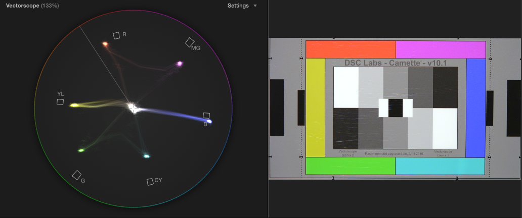Click the DSC Labs Camette chart title
This screenshot has width=522, height=218.
pos(396,63)
